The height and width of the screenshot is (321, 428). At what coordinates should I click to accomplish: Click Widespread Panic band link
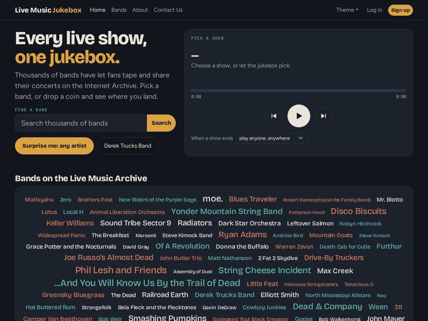click(62, 235)
